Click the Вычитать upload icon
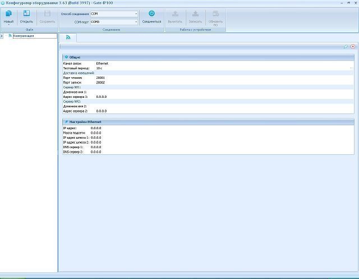This screenshot has width=359, height=279. pyautogui.click(x=175, y=13)
